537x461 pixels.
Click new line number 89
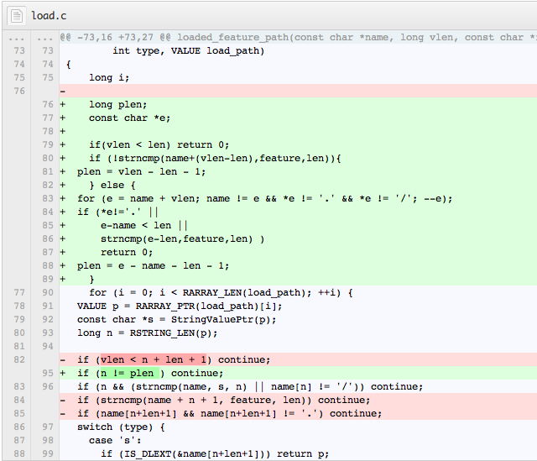tap(48, 279)
